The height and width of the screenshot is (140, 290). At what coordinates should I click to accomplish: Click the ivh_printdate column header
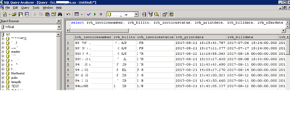[x=201, y=37]
